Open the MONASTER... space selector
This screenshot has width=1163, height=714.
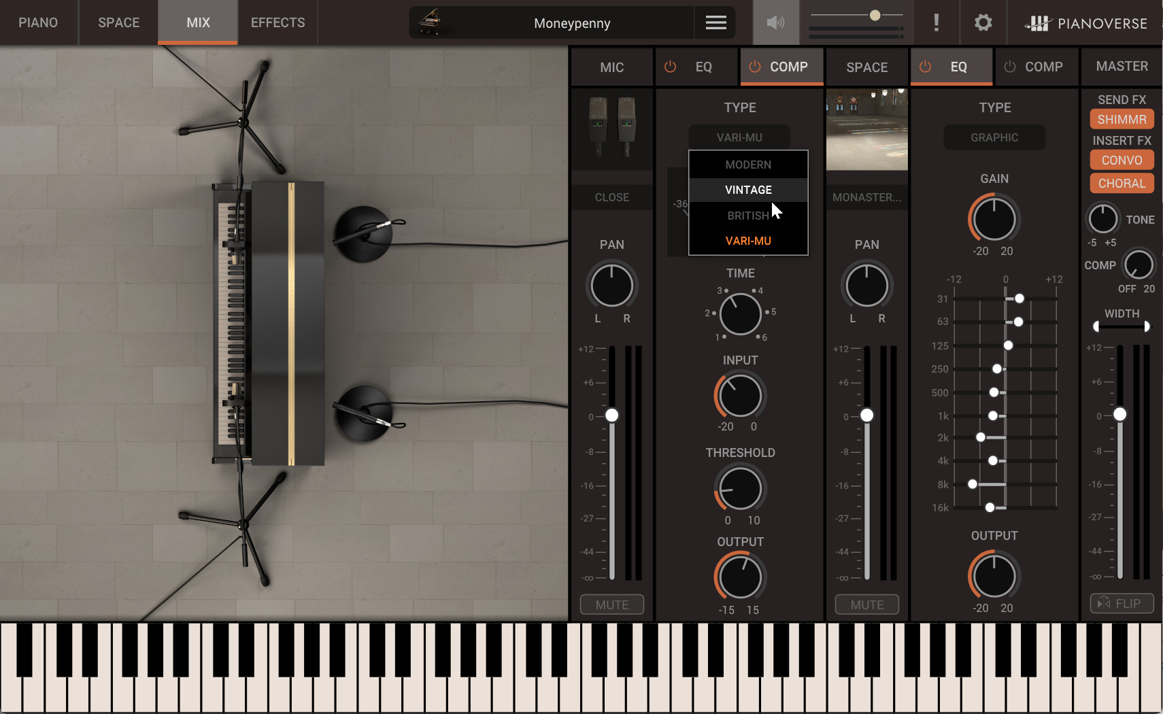click(x=866, y=197)
